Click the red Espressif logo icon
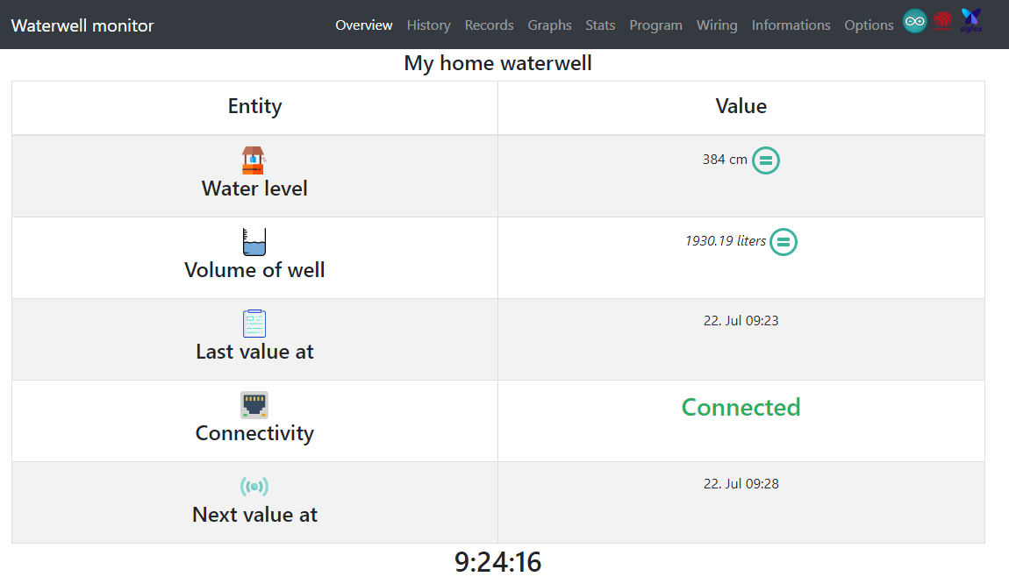The height and width of the screenshot is (584, 1009). 943,21
